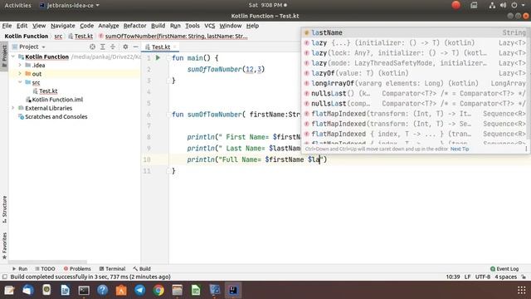Hide the Project panel with the minus icon
Viewport: 531px width, 299px height.
tap(135, 47)
